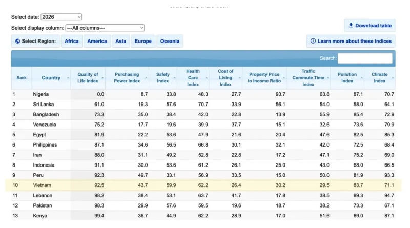Click Nigeria's property price ratio 93.7

coord(280,94)
